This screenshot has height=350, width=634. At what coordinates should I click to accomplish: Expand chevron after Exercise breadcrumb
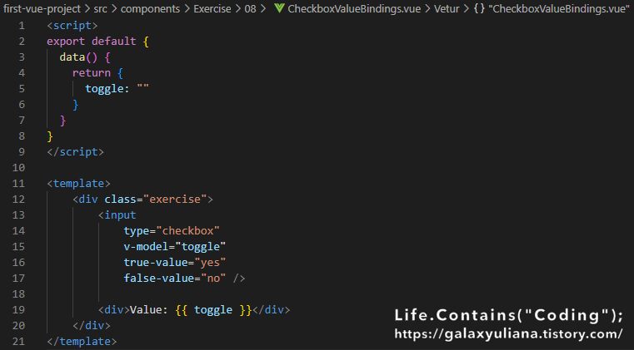coord(238,8)
